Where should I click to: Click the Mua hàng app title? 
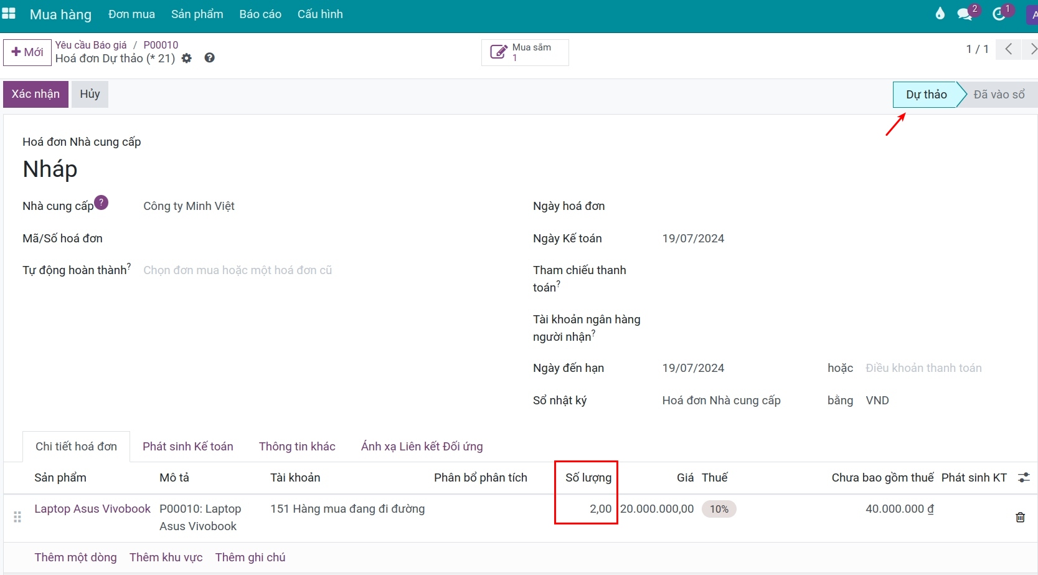[x=60, y=14]
